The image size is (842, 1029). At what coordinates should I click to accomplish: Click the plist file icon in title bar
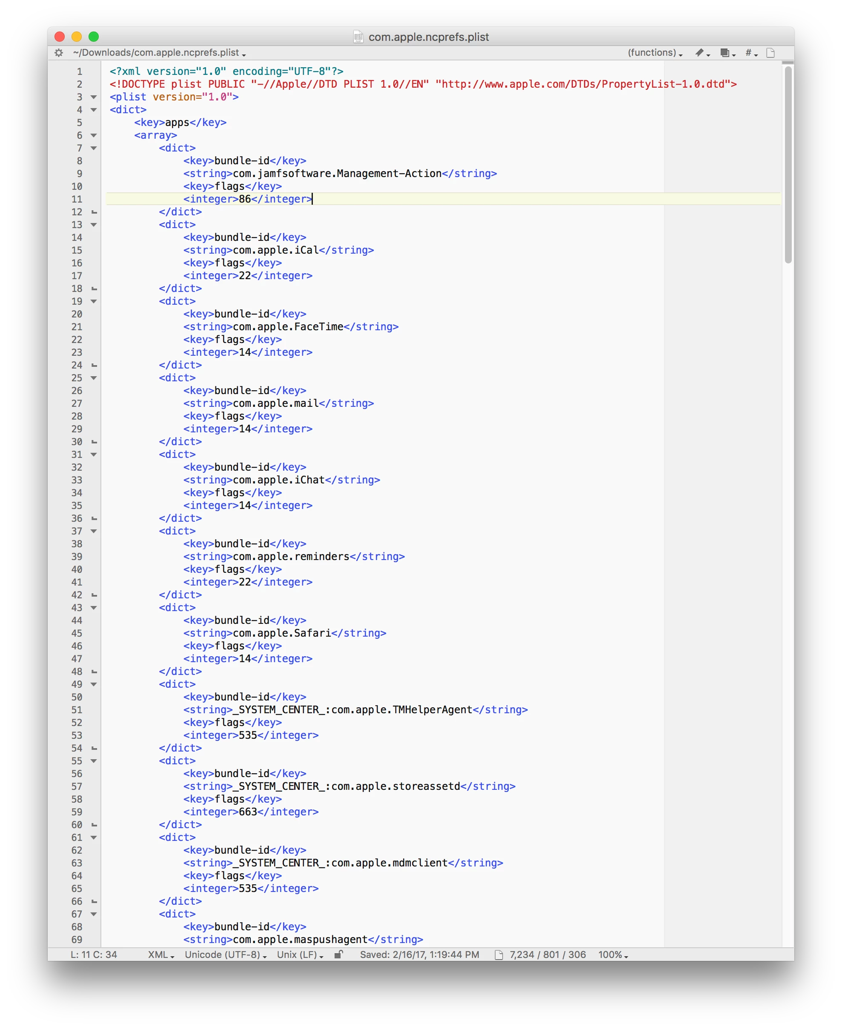tap(358, 37)
